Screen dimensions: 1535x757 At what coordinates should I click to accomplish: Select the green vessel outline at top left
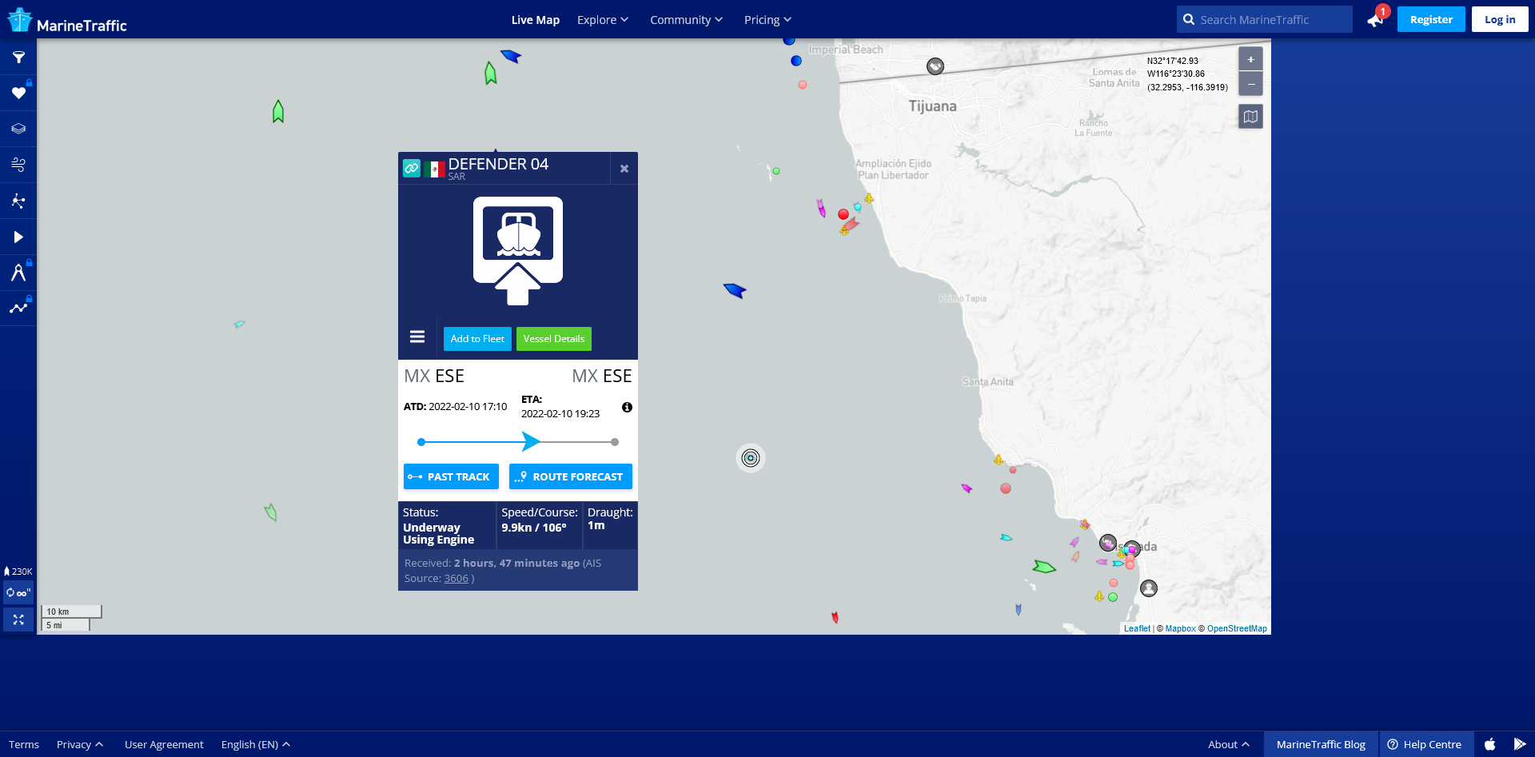pyautogui.click(x=278, y=111)
